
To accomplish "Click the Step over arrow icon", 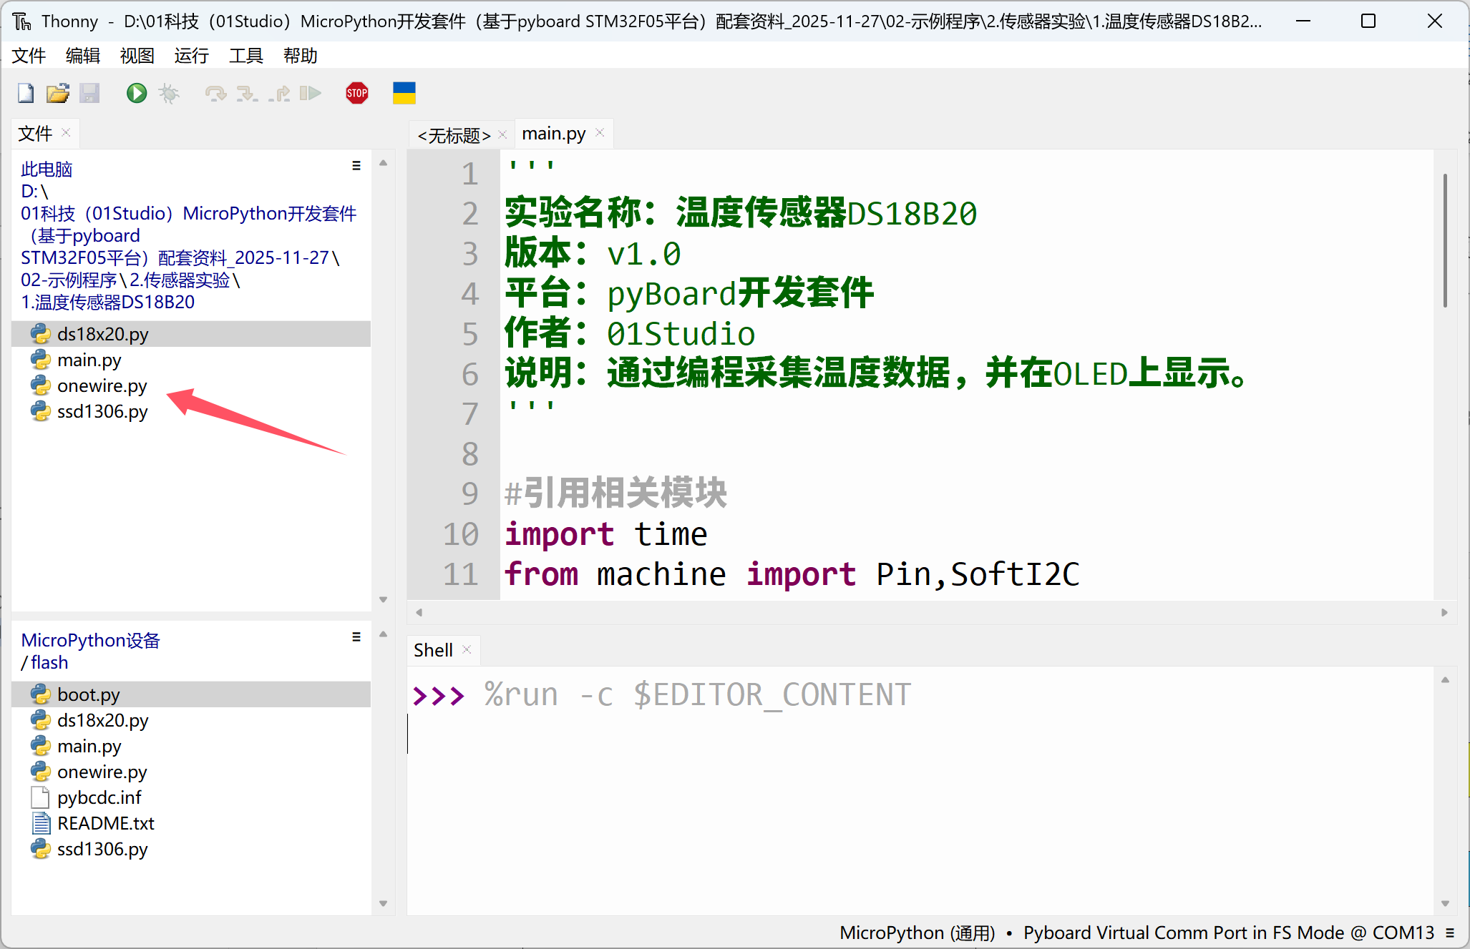I will point(215,93).
